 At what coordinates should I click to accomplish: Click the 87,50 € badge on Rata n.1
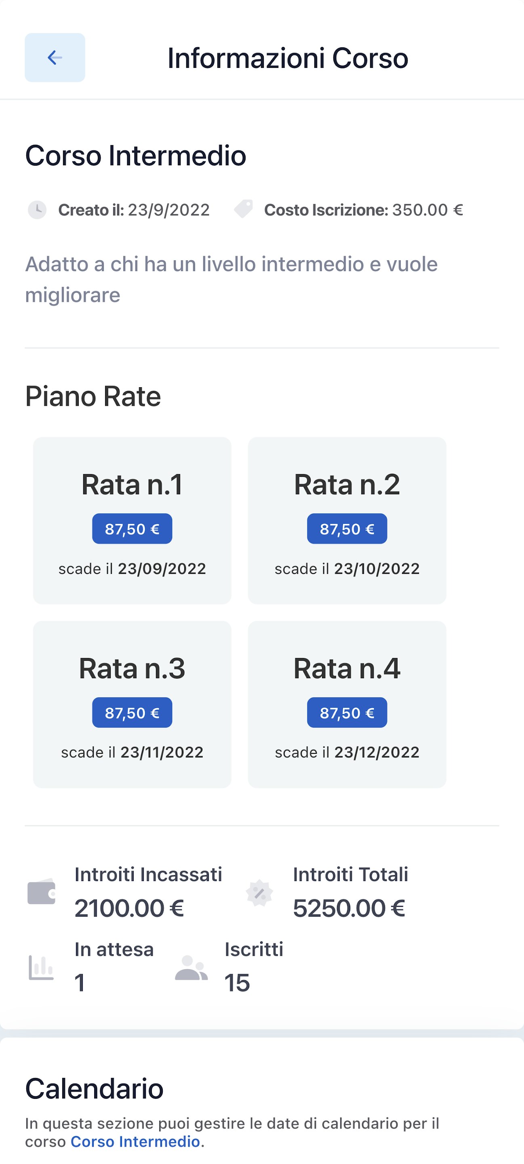(x=133, y=529)
